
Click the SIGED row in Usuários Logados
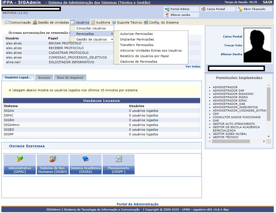click(101, 130)
